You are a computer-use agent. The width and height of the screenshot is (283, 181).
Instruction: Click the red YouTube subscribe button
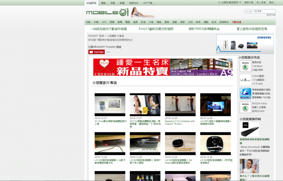pos(97,52)
